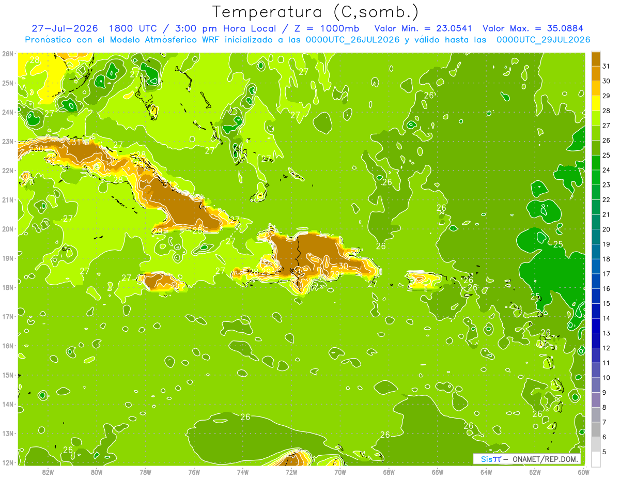Click the gray legend swatch between 6 and 7
This screenshot has height=479, width=620.
pyautogui.click(x=596, y=429)
